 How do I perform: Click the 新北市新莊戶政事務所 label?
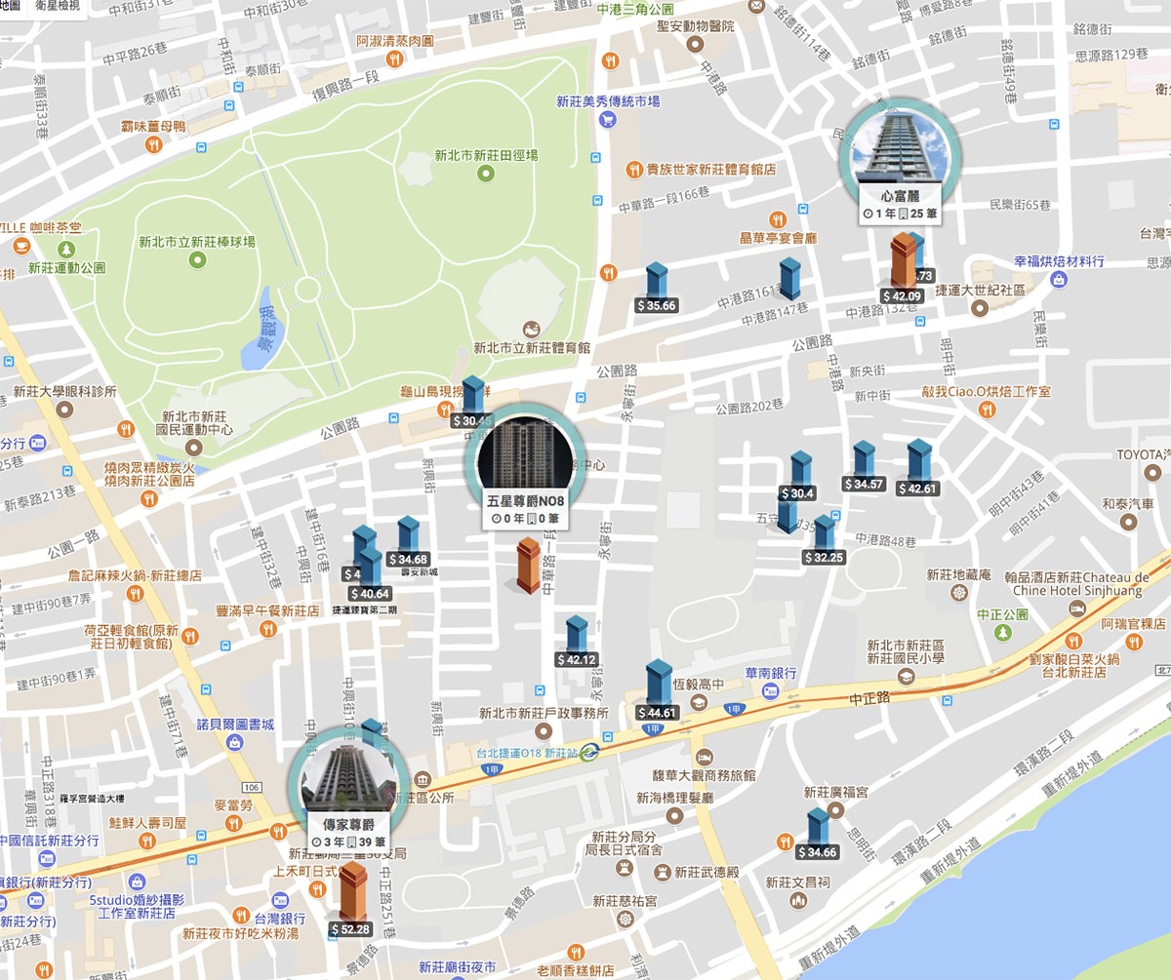click(545, 713)
